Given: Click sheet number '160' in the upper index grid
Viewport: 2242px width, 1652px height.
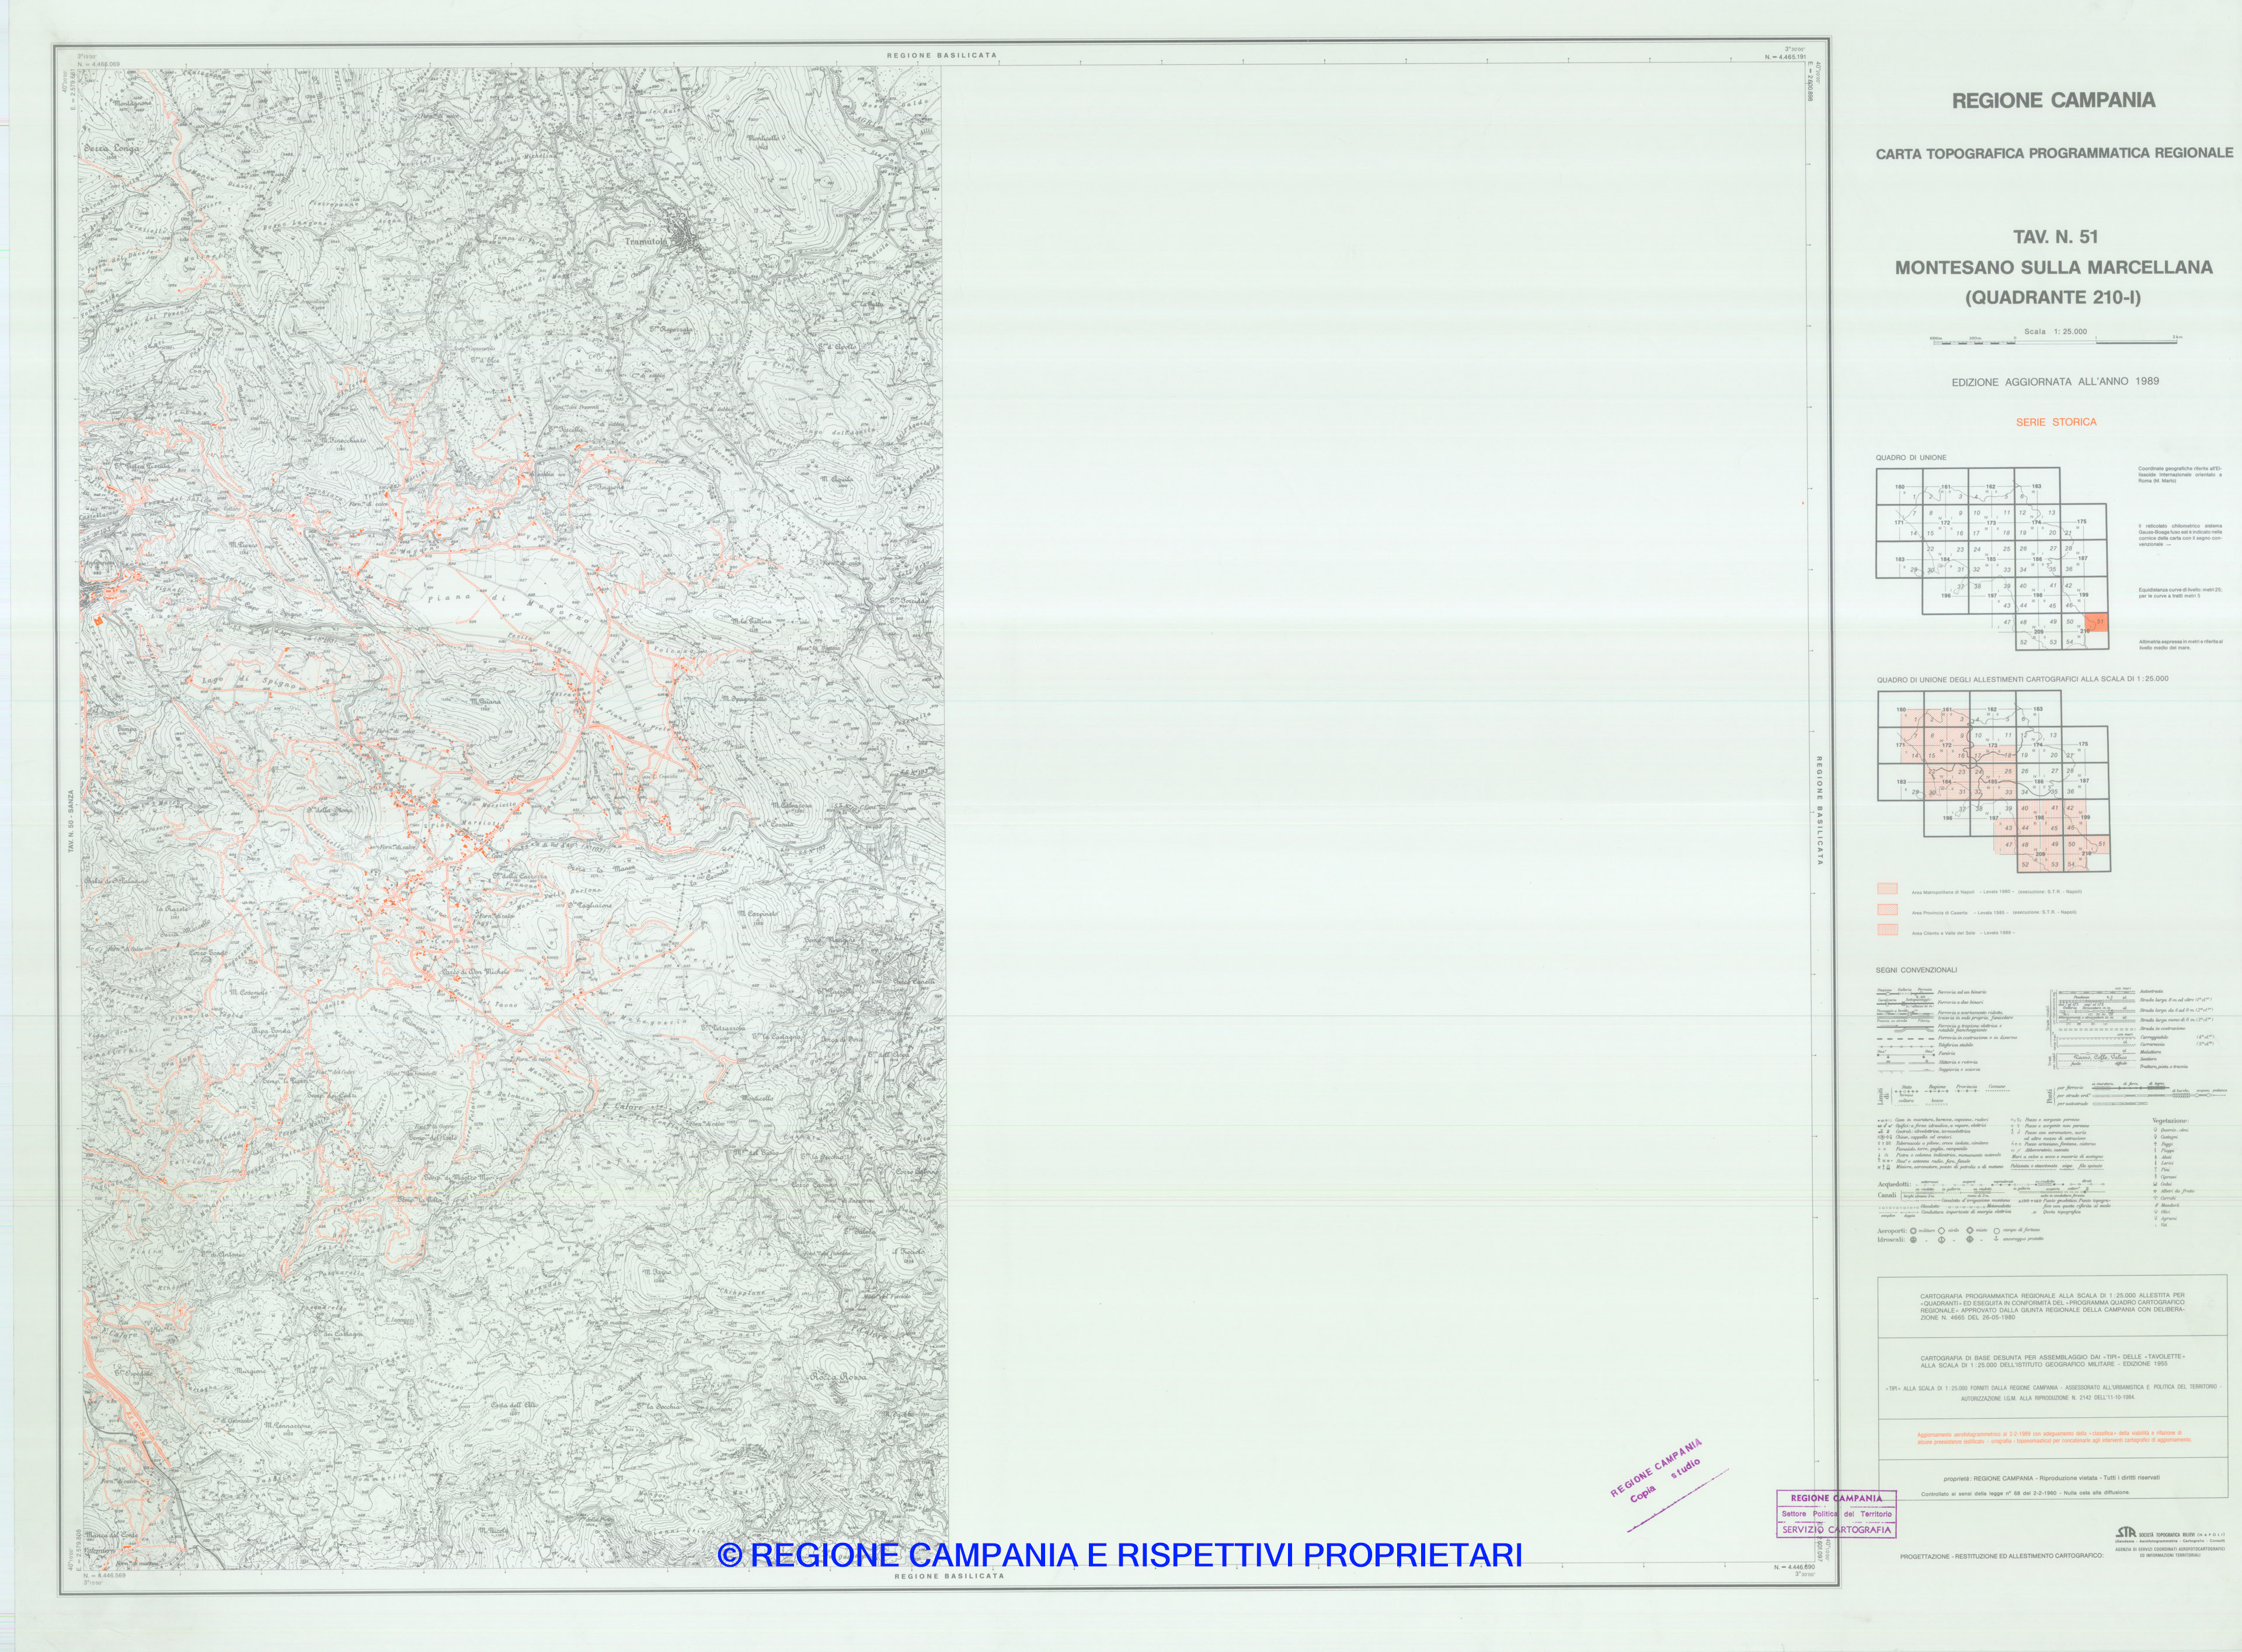Looking at the screenshot, I should click(x=1900, y=487).
